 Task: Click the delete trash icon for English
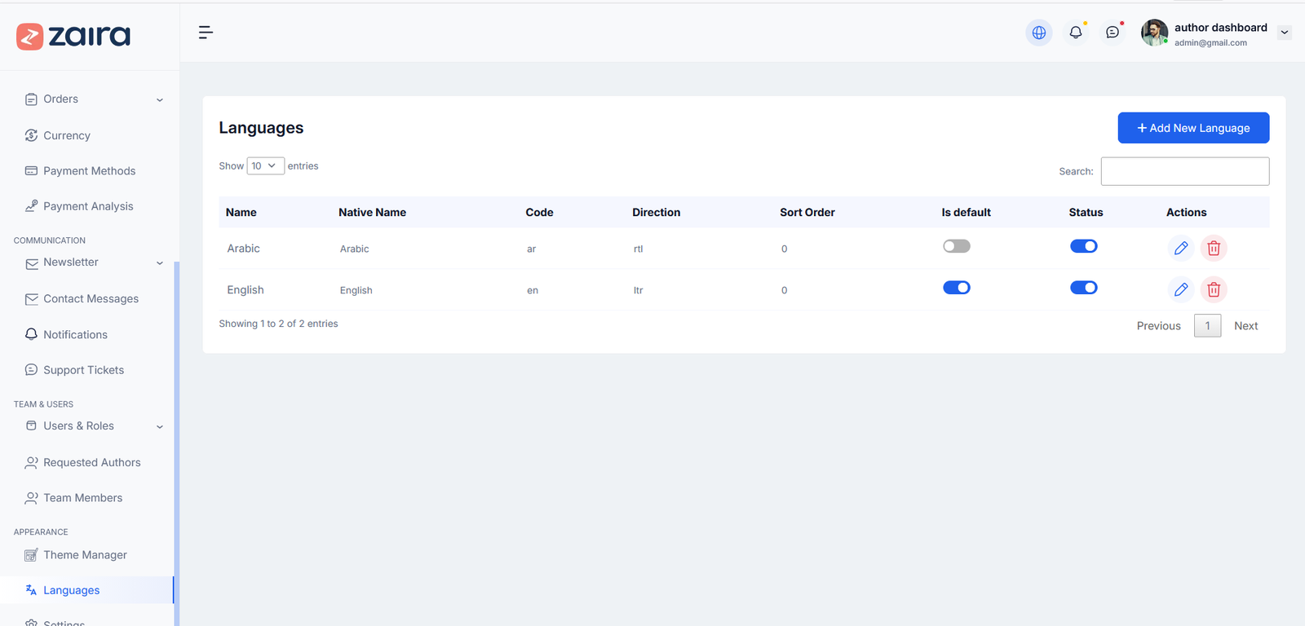(1214, 289)
